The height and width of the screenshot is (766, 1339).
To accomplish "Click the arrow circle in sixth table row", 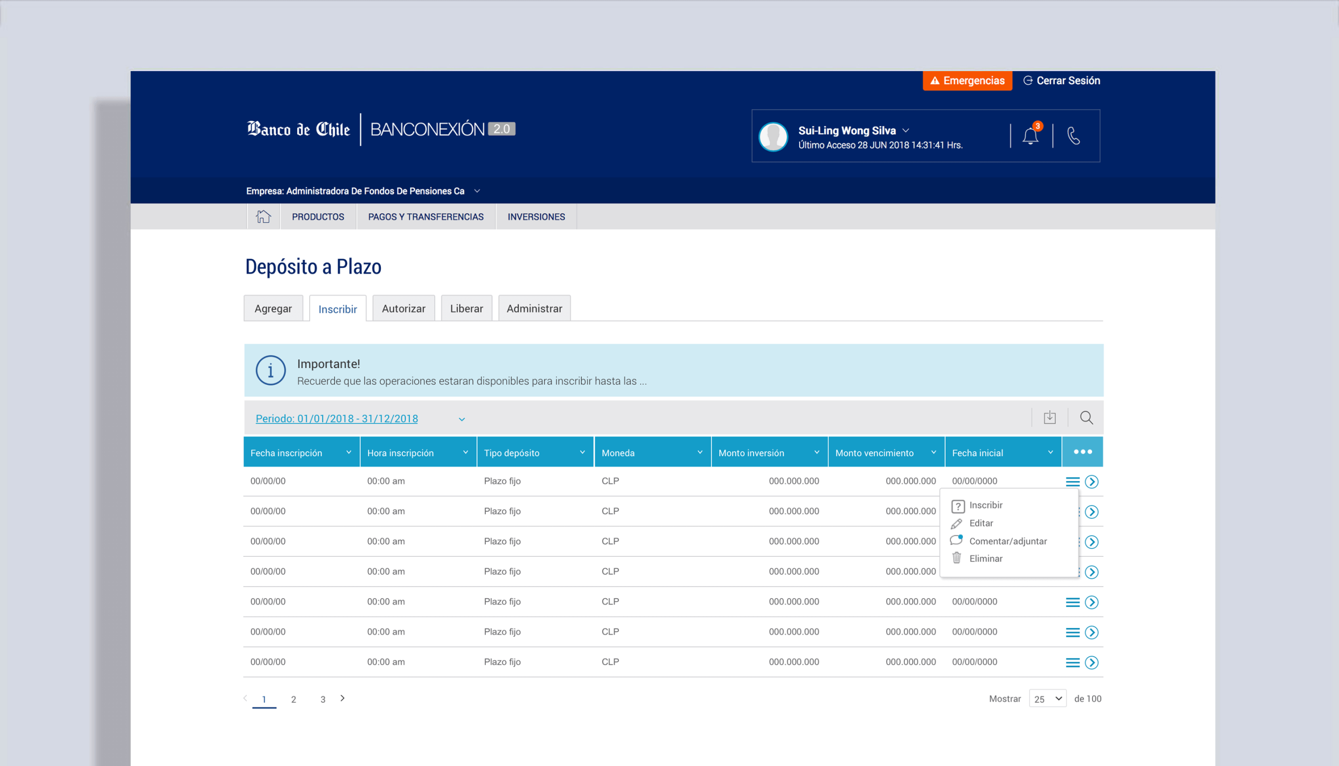I will (x=1092, y=632).
